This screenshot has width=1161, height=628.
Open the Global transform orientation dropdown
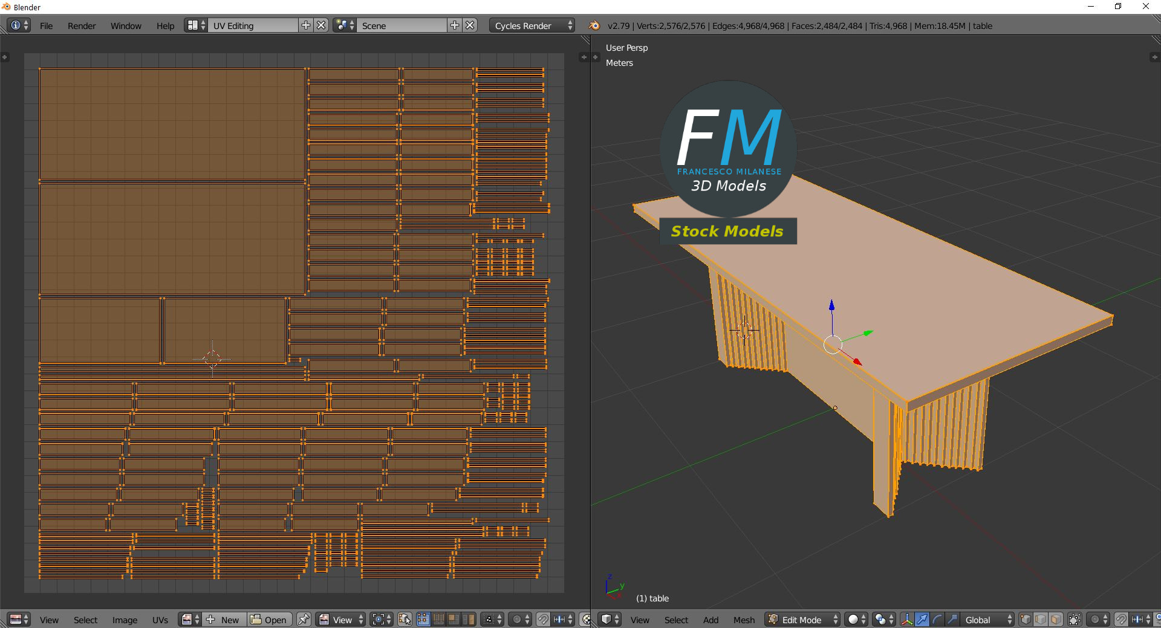click(x=987, y=620)
